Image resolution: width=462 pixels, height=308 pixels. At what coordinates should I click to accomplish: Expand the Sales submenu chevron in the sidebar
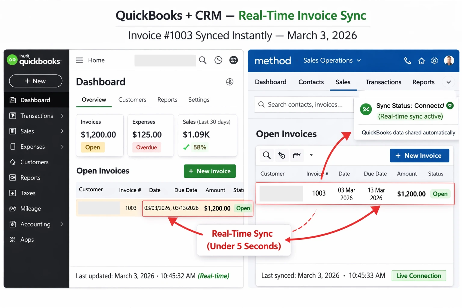pos(62,131)
